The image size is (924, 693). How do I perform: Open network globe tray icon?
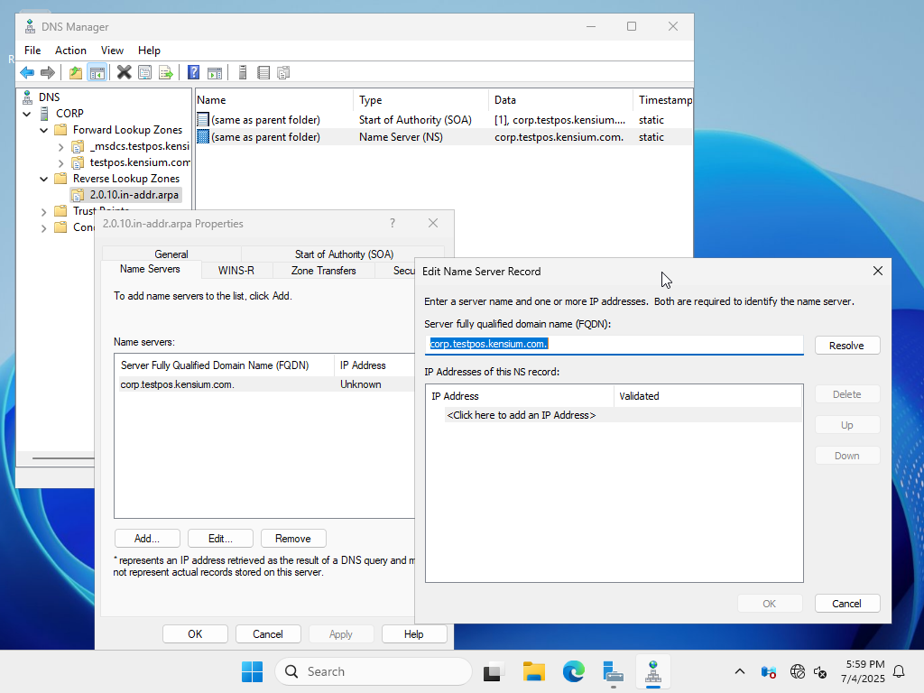click(798, 671)
